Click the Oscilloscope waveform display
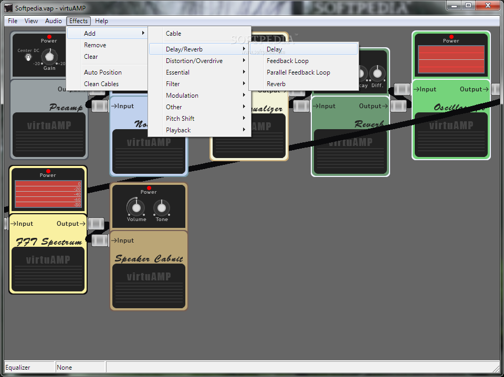Screen dimensions: 504x377 point(451,59)
